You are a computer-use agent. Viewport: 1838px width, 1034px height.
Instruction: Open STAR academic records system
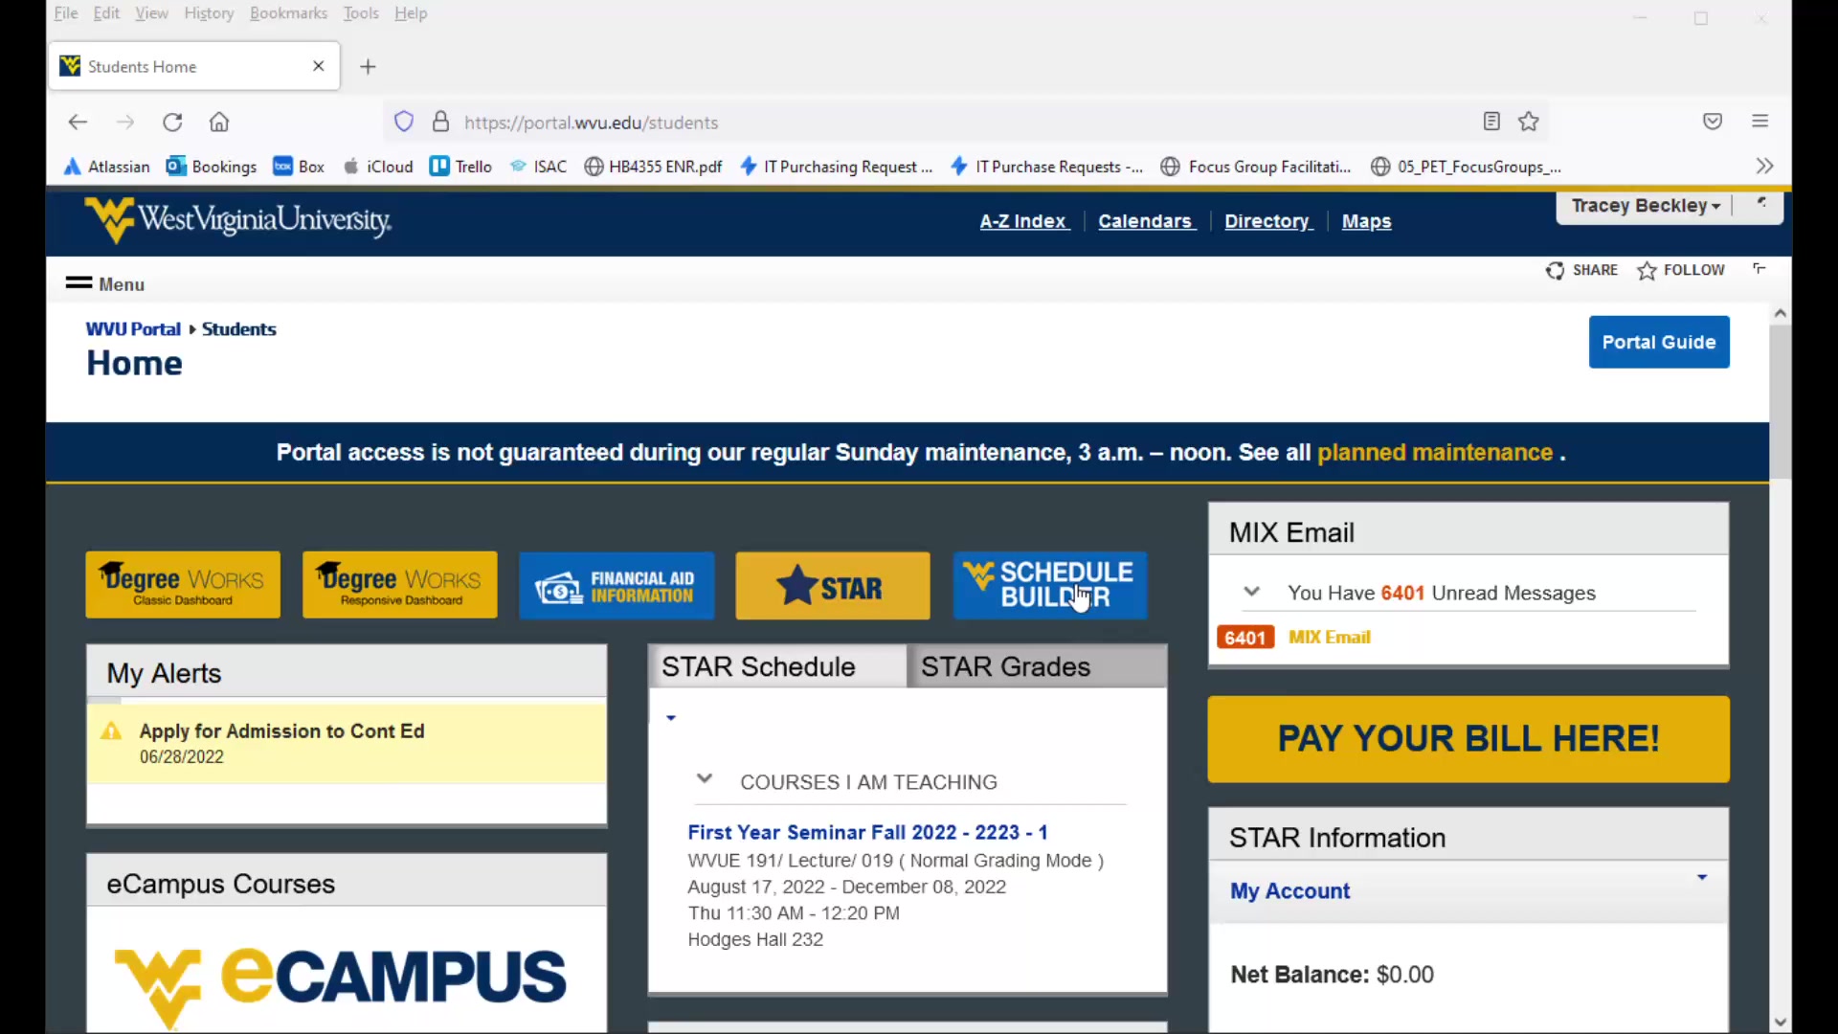[x=832, y=585]
